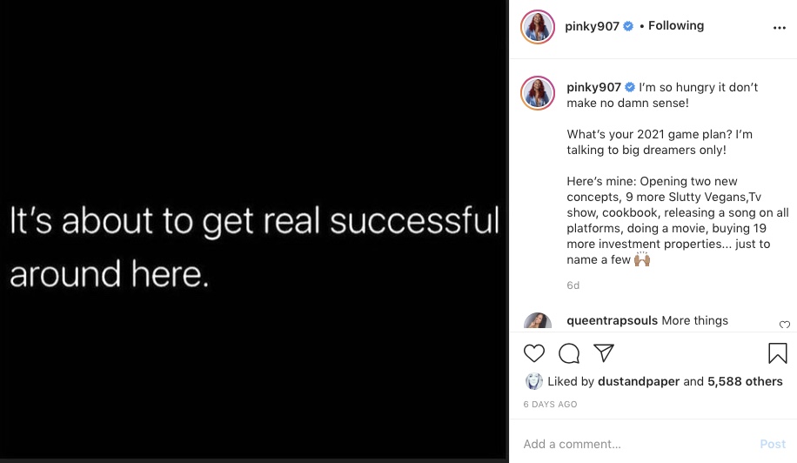The width and height of the screenshot is (797, 463).
Task: Open queentrapsouls commenter avatar
Action: tap(538, 323)
